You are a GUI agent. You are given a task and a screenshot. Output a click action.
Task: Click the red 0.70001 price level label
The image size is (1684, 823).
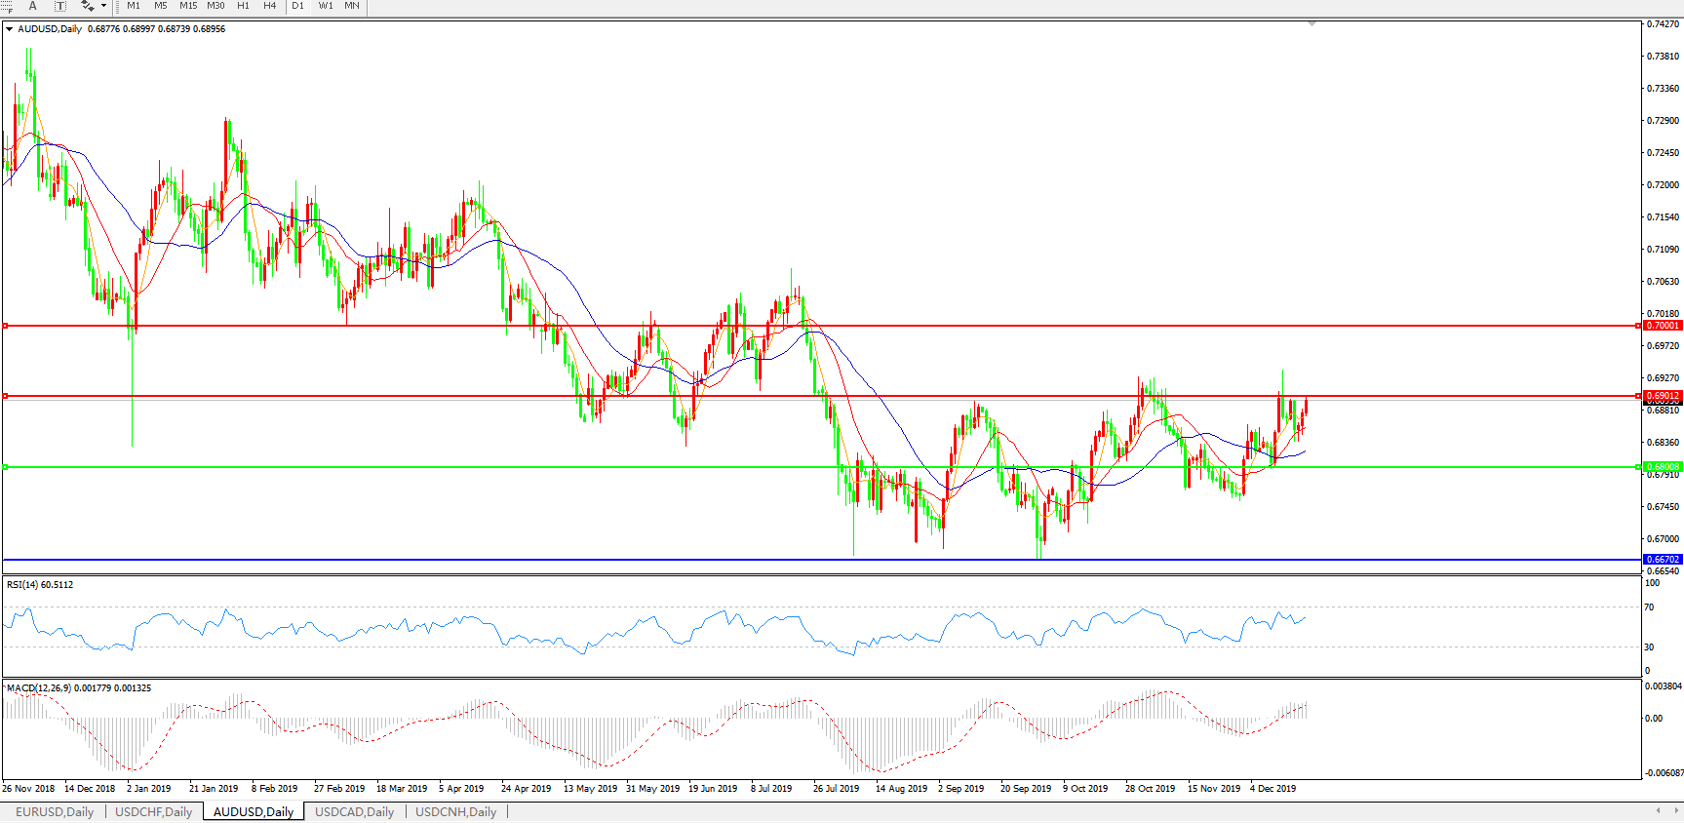tap(1663, 326)
